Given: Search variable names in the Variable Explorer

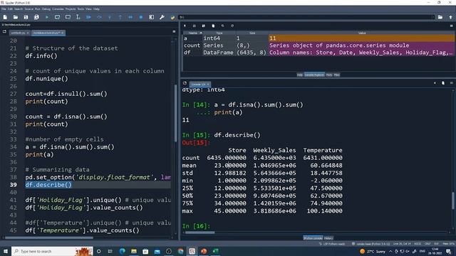Looking at the screenshot, I should pyautogui.click(x=223, y=26).
